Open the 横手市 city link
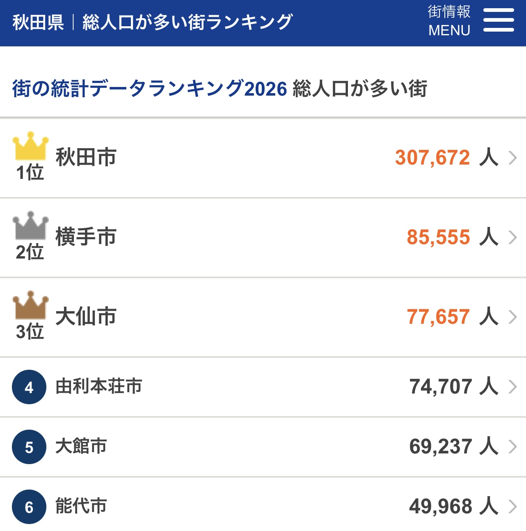The image size is (526, 531). pos(86,237)
